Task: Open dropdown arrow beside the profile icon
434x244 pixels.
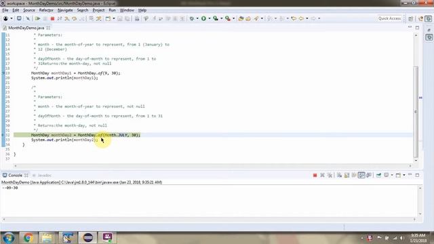Action: (x=12, y=18)
